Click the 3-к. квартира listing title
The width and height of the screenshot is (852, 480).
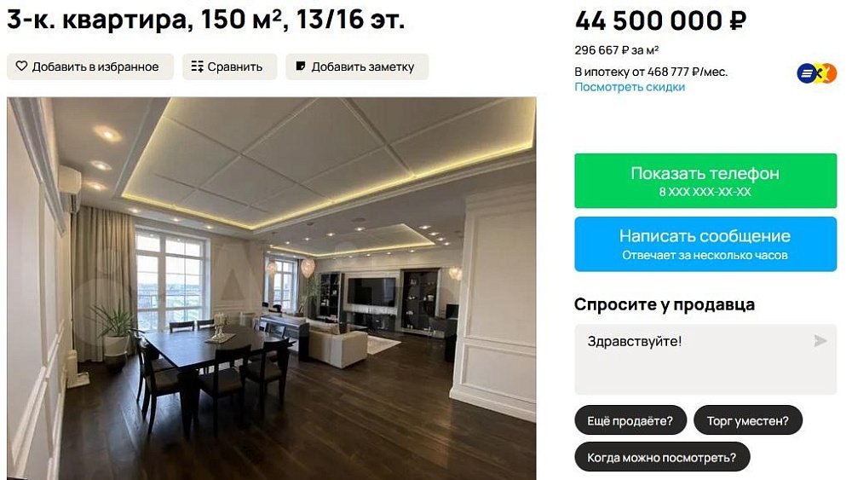(205, 20)
